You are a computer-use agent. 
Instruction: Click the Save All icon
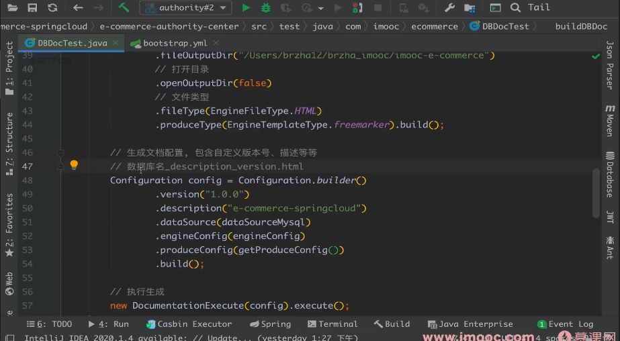pyautogui.click(x=32, y=8)
